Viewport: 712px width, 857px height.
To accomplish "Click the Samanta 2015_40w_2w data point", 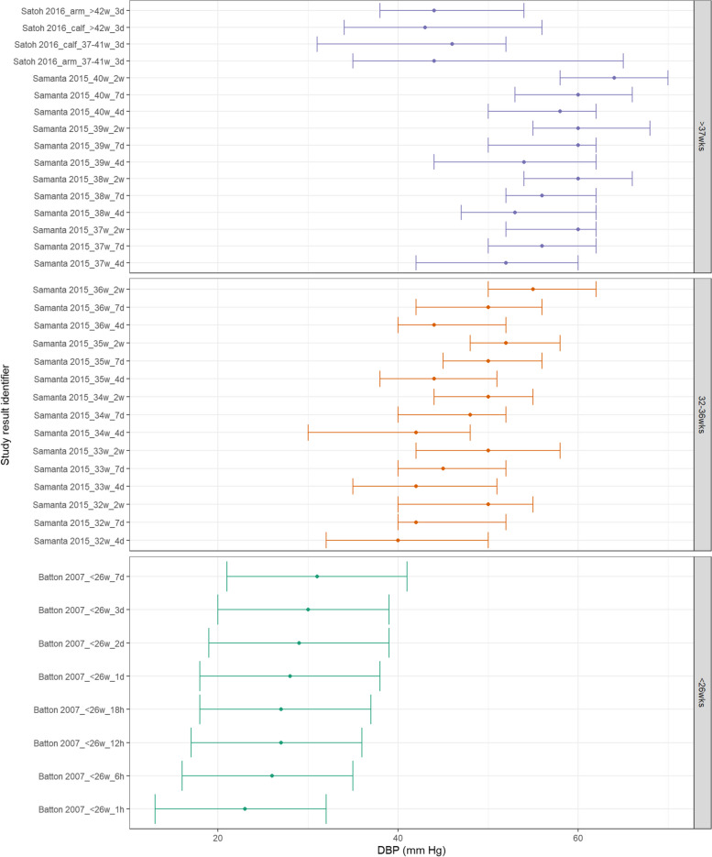I will [x=614, y=78].
